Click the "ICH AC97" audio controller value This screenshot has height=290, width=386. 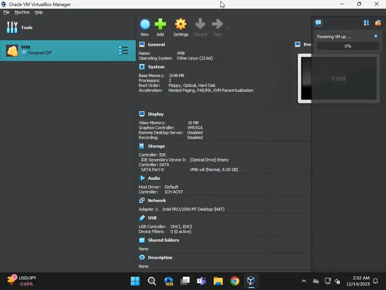pyautogui.click(x=174, y=192)
